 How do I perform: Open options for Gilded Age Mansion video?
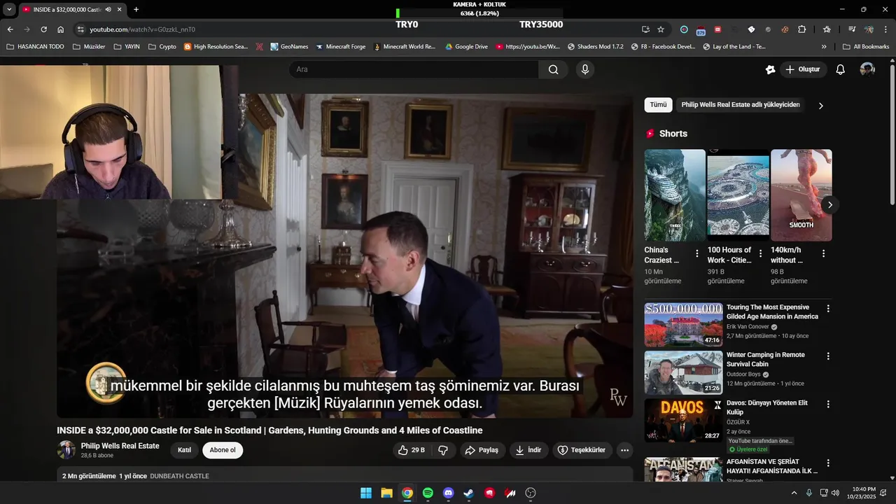828,309
